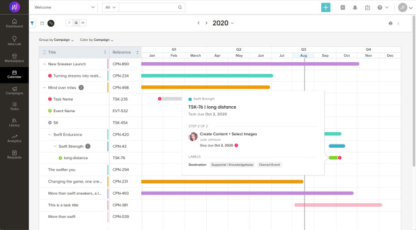
Task: Open Campaigns in the sidebar
Action: pyautogui.click(x=14, y=90)
